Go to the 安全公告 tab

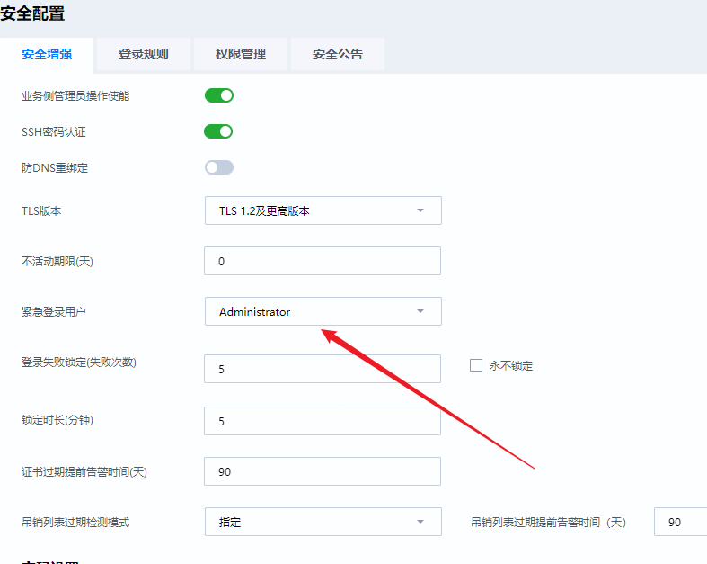tap(338, 54)
